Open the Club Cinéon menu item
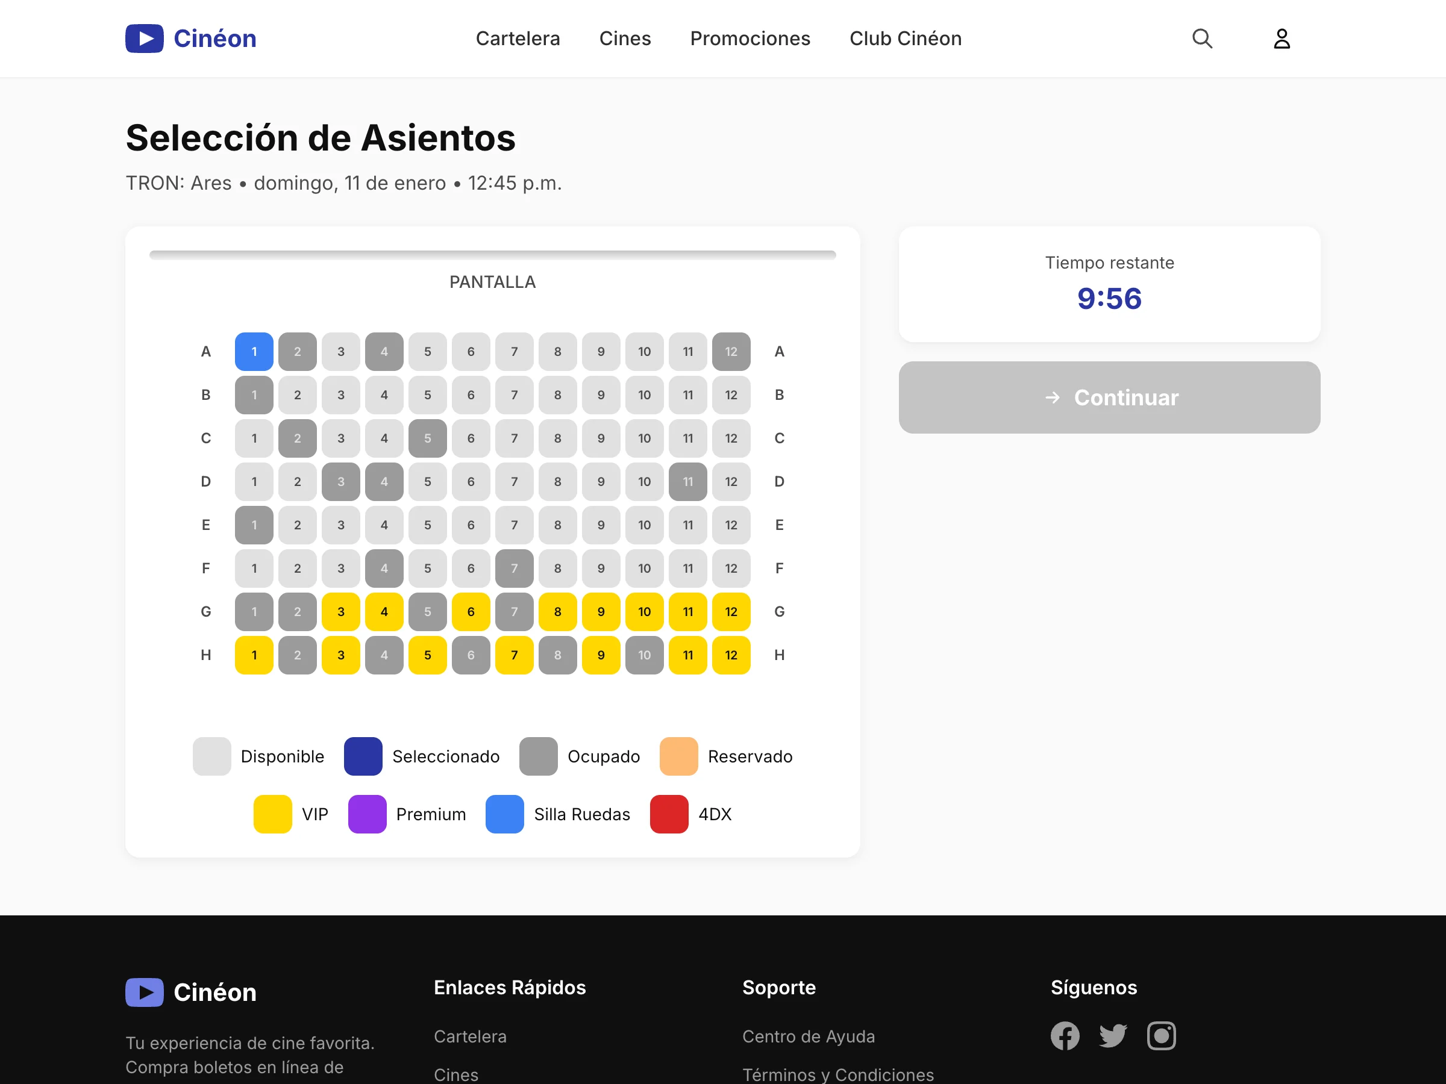This screenshot has height=1084, width=1446. pyautogui.click(x=905, y=39)
